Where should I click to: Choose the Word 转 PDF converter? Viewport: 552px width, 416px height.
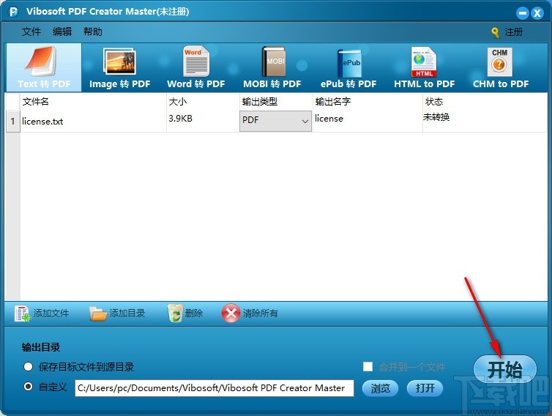(x=196, y=67)
